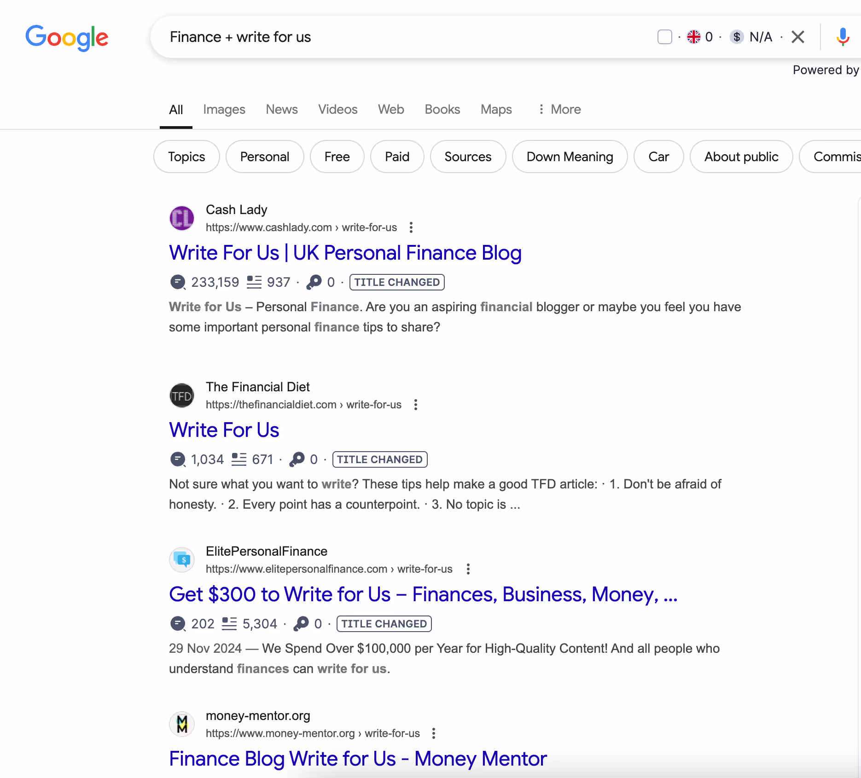Open the Web tab

point(391,110)
